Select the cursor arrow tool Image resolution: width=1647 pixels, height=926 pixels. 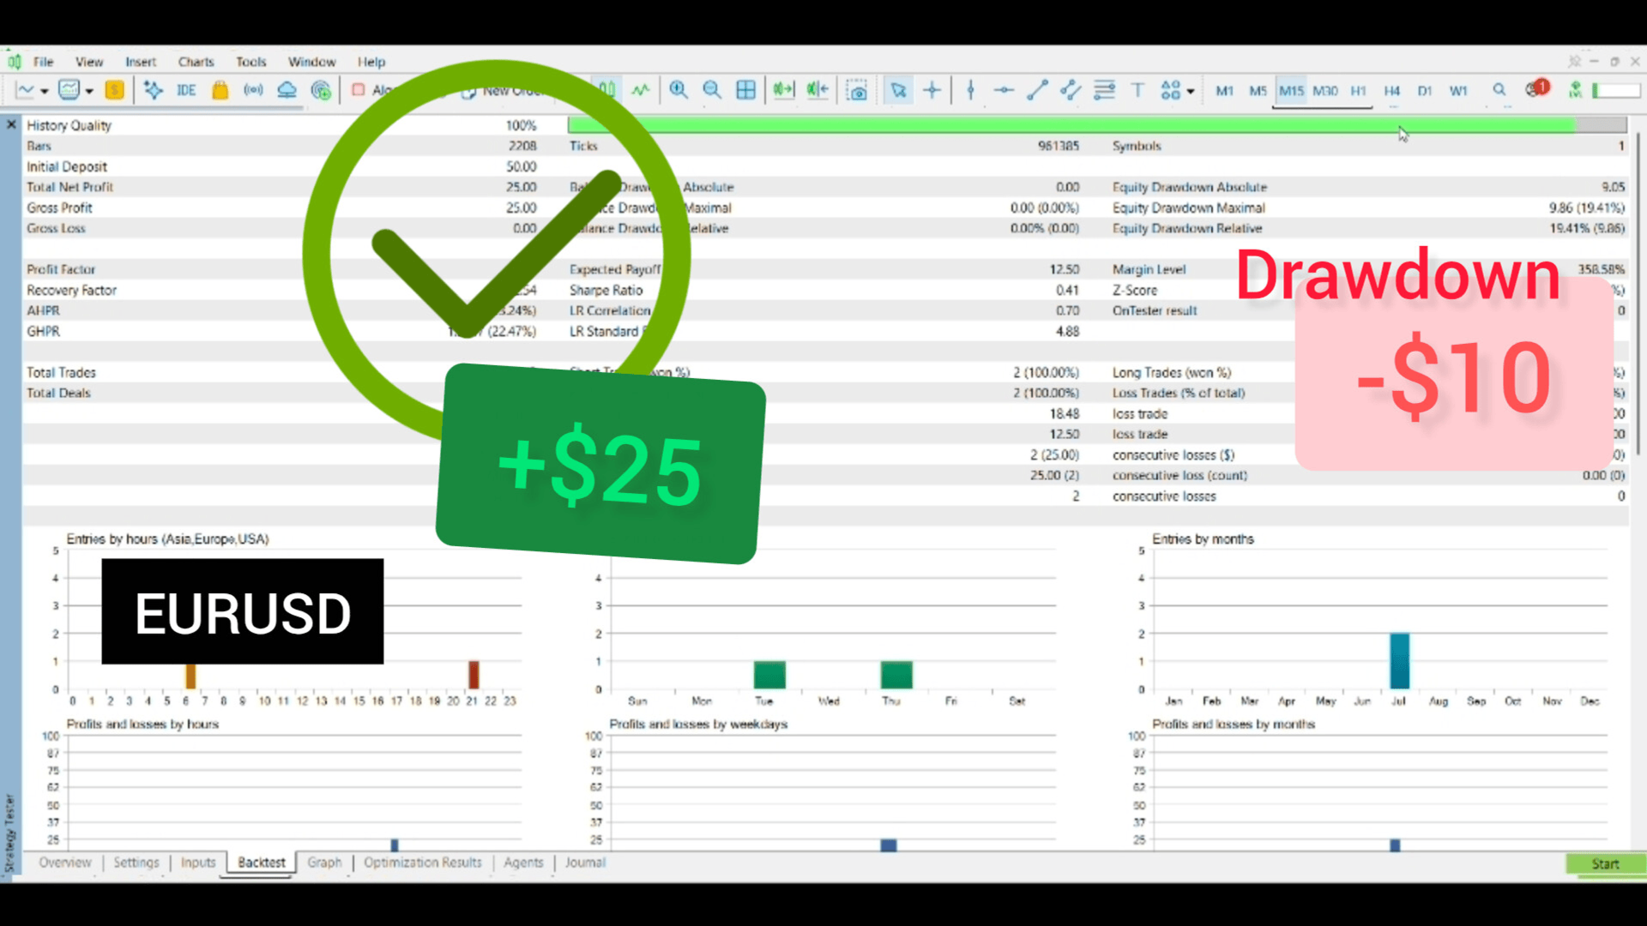(x=898, y=90)
